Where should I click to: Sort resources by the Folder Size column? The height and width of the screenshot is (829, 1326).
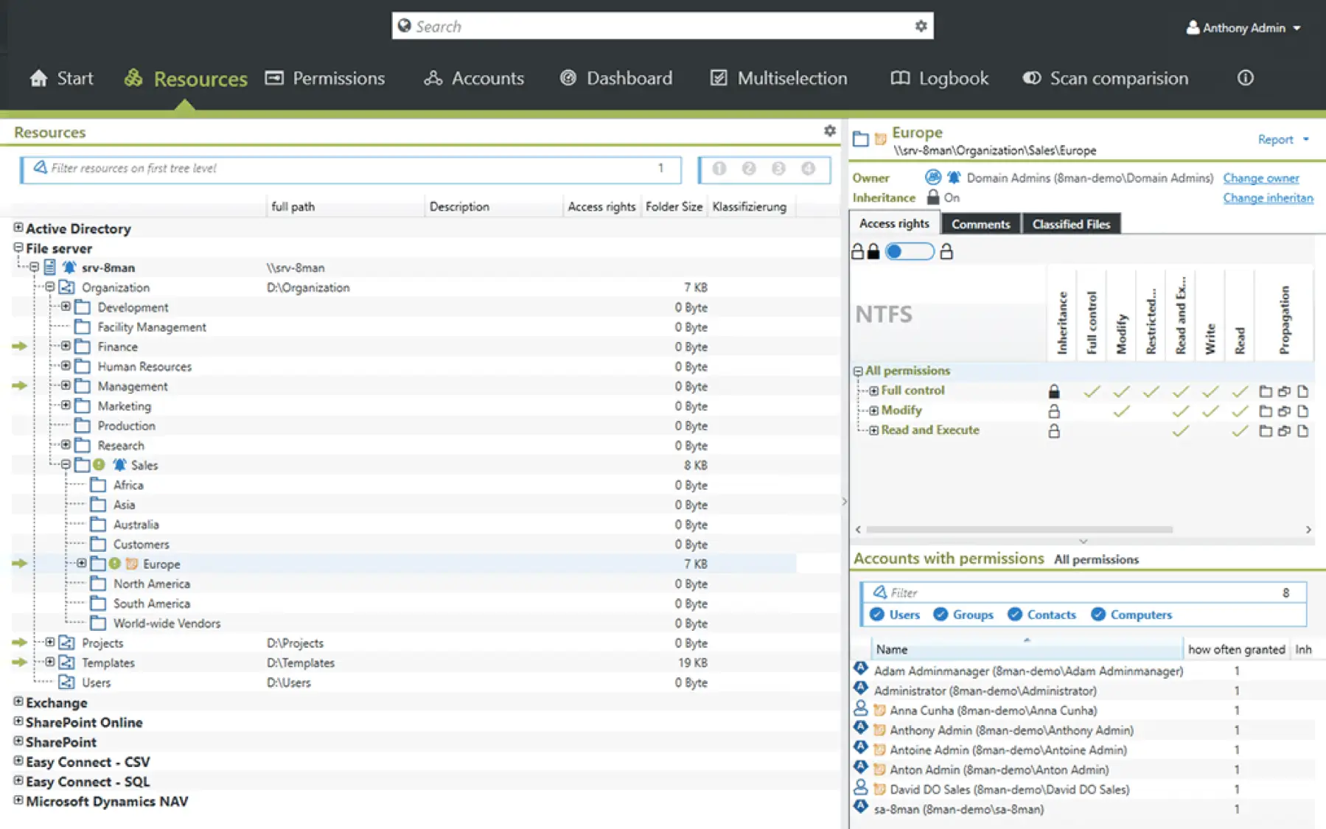click(x=674, y=206)
